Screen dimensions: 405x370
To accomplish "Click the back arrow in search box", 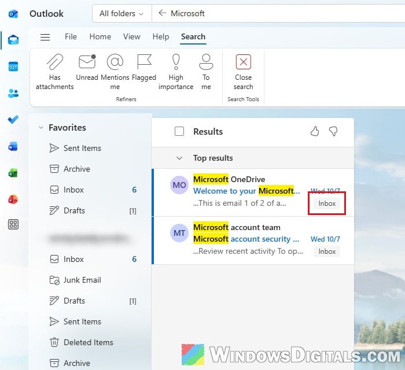I will point(162,13).
